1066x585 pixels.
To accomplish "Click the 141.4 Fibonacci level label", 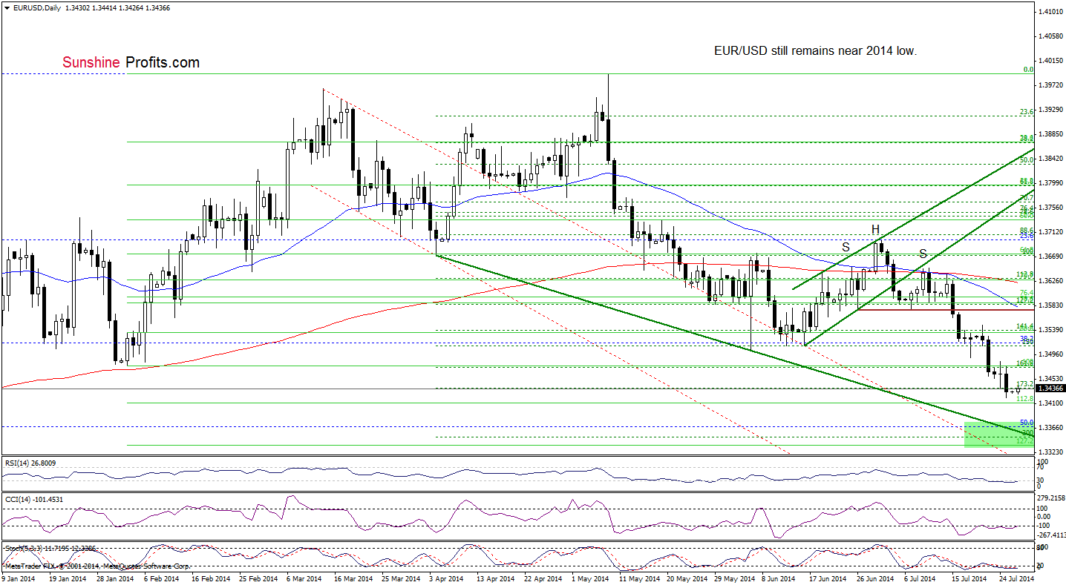I will [1025, 326].
